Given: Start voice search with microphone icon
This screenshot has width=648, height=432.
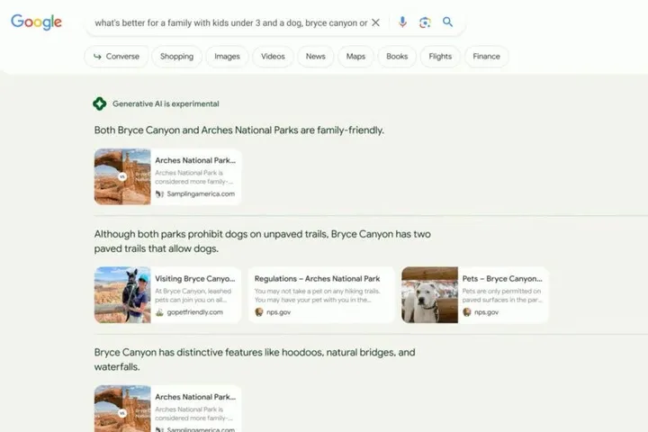Looking at the screenshot, I should click(402, 22).
